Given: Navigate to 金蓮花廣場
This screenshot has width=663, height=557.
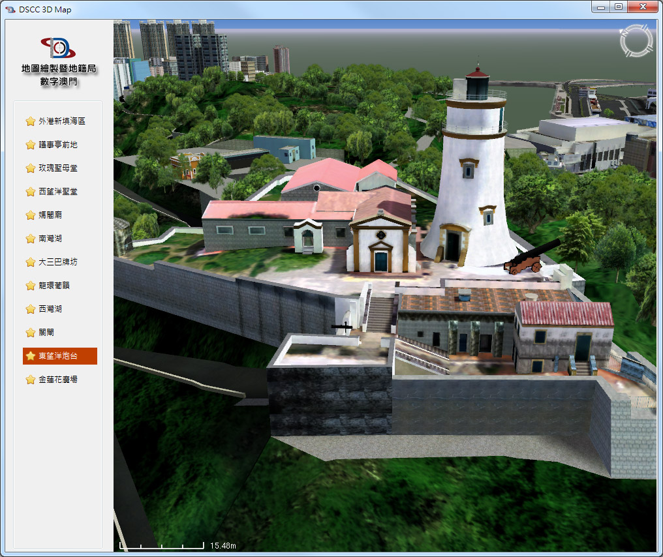Looking at the screenshot, I should coord(57,380).
